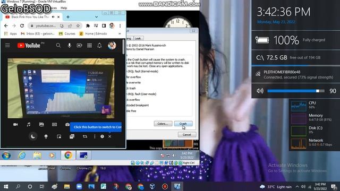Open Chrome on the Windows 7 taskbar
The image size is (340, 191).
click(x=68, y=155)
